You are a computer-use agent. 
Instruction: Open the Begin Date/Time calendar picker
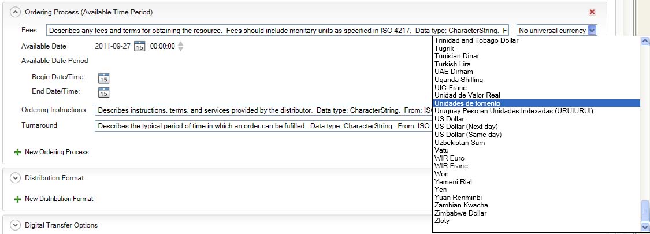(104, 78)
